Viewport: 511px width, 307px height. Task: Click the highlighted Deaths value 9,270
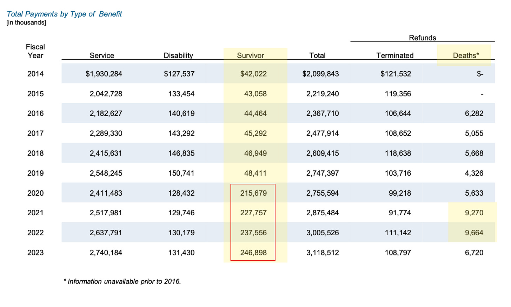[x=474, y=213]
